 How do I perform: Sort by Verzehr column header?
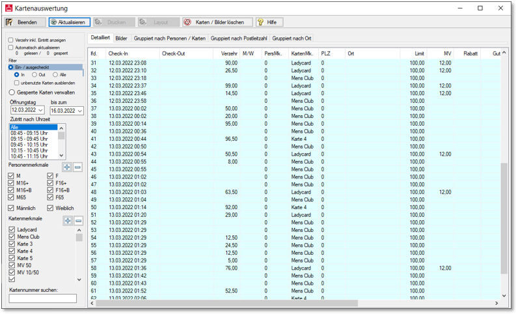click(x=226, y=53)
